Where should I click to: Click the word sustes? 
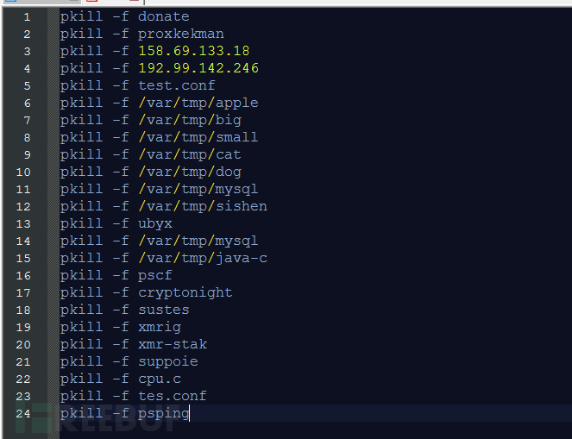pos(163,310)
